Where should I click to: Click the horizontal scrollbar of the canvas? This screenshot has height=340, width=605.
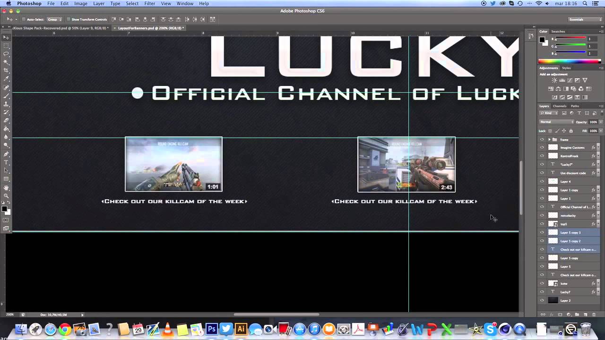pyautogui.click(x=277, y=314)
